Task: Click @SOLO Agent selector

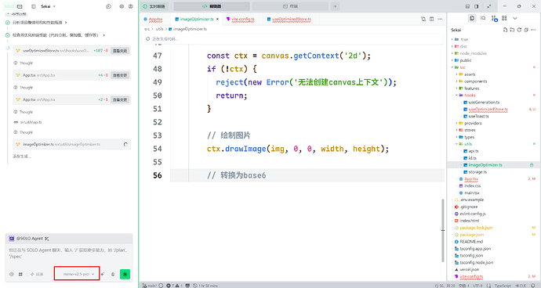Action: 29,239
